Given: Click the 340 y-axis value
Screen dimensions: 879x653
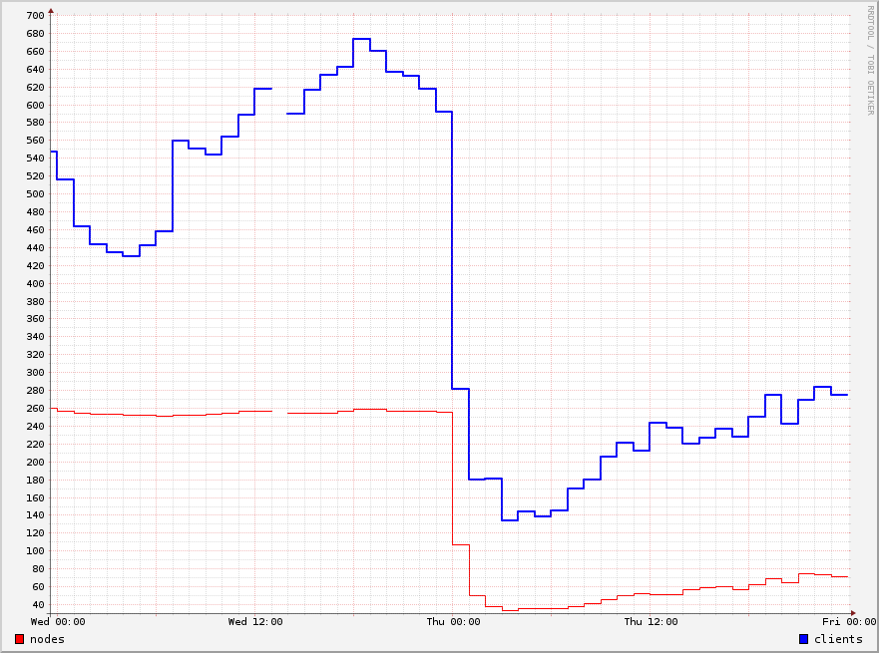Looking at the screenshot, I should point(35,337).
